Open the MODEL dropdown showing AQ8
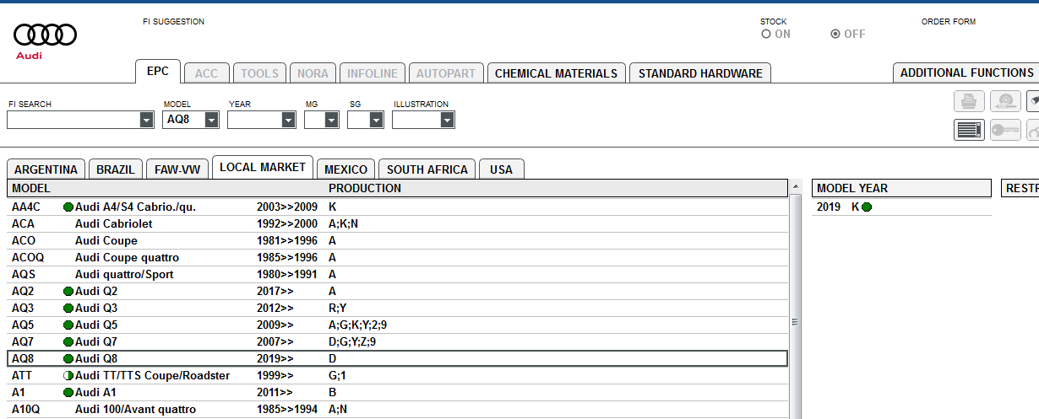1039x419 pixels. pos(211,120)
